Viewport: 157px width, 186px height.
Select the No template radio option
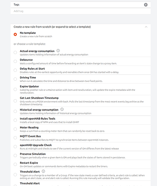pos(15,34)
